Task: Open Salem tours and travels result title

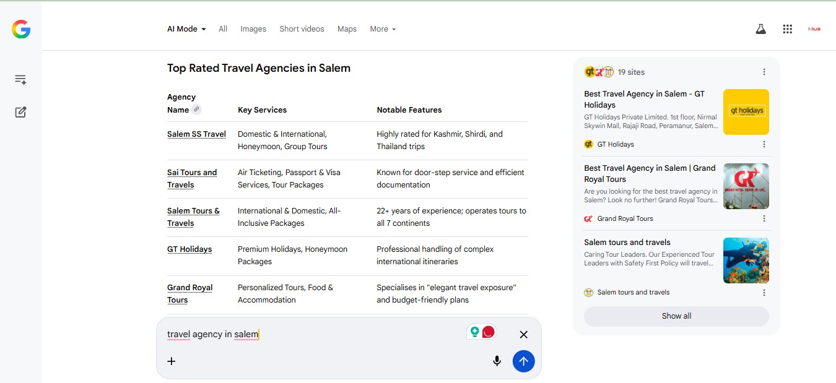Action: coord(627,243)
